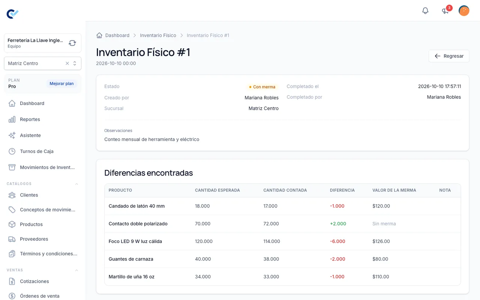480x300 pixels.
Task: Click the Órdenes de venta dollar icon
Action: click(12, 296)
